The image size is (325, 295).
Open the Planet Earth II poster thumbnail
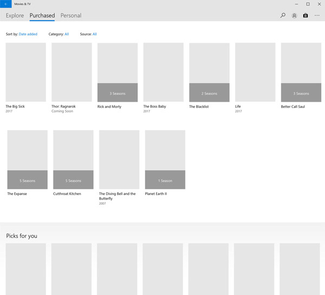(165, 160)
